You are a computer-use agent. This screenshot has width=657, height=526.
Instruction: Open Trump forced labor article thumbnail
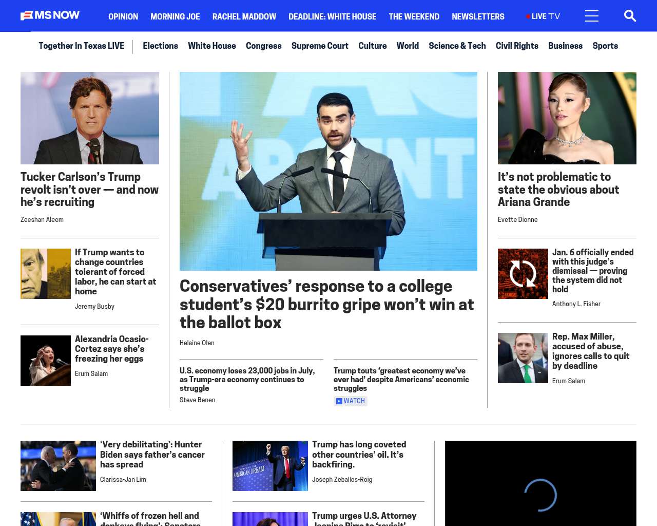pos(46,274)
